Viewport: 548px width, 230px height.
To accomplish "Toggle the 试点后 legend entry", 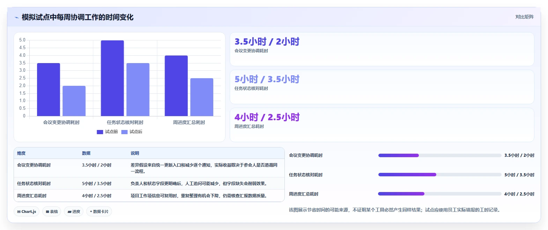I will tap(132, 132).
